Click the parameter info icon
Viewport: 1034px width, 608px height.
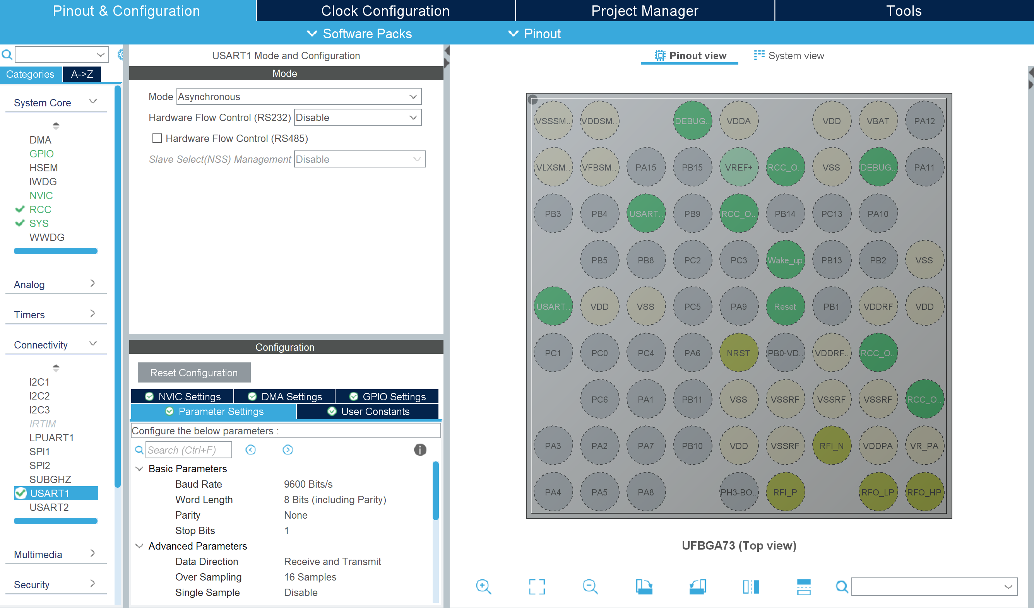coord(420,450)
